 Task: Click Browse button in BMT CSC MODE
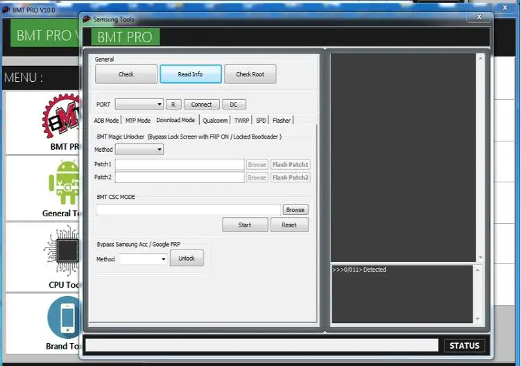pyautogui.click(x=296, y=209)
